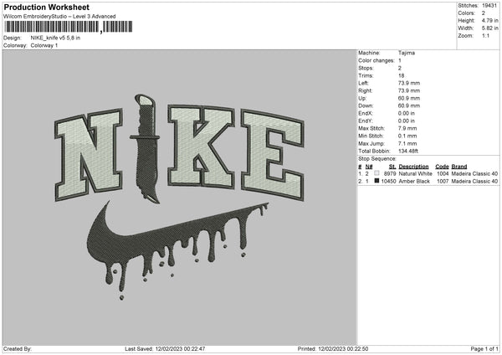Click the Natural White color swatch
The height and width of the screenshot is (355, 502).
coord(376,173)
